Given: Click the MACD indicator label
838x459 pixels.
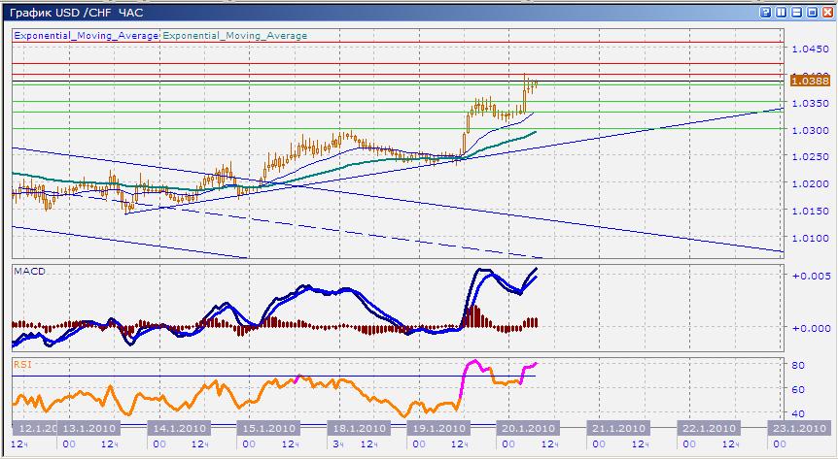Looking at the screenshot, I should pos(28,271).
